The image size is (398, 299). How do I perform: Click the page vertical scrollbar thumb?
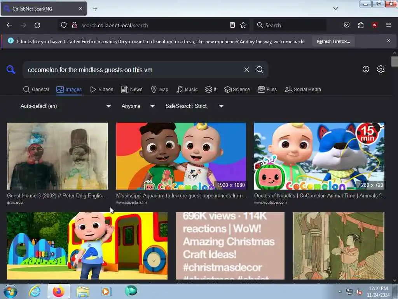pyautogui.click(x=395, y=62)
